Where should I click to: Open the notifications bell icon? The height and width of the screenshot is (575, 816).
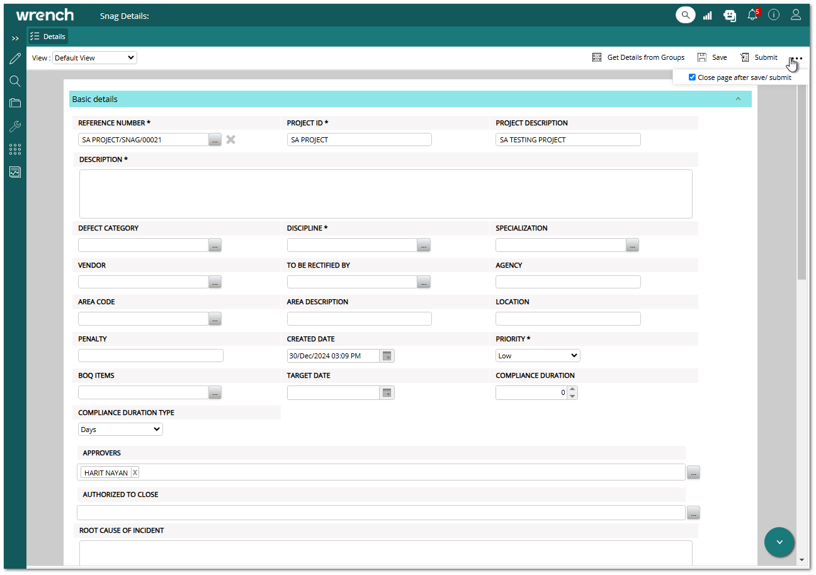pyautogui.click(x=752, y=14)
